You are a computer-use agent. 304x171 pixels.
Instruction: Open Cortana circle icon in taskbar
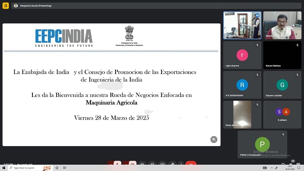[57, 168]
